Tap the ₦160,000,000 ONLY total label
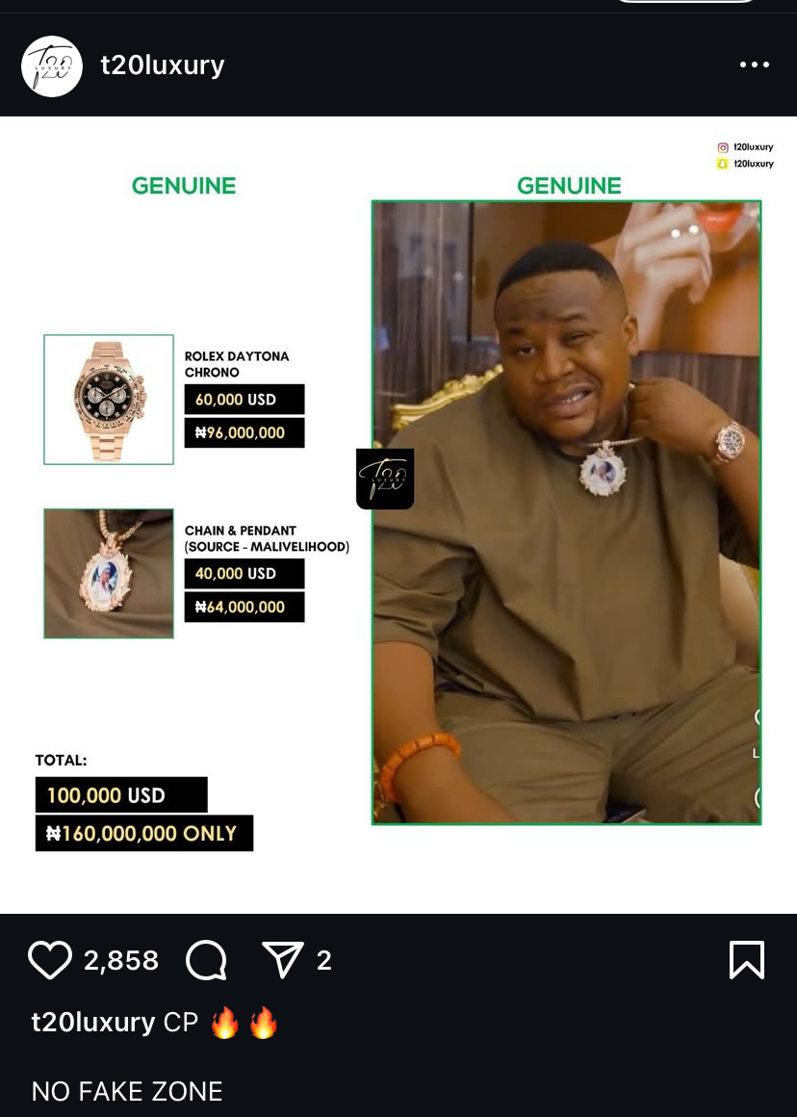Image resolution: width=797 pixels, height=1117 pixels. [144, 834]
